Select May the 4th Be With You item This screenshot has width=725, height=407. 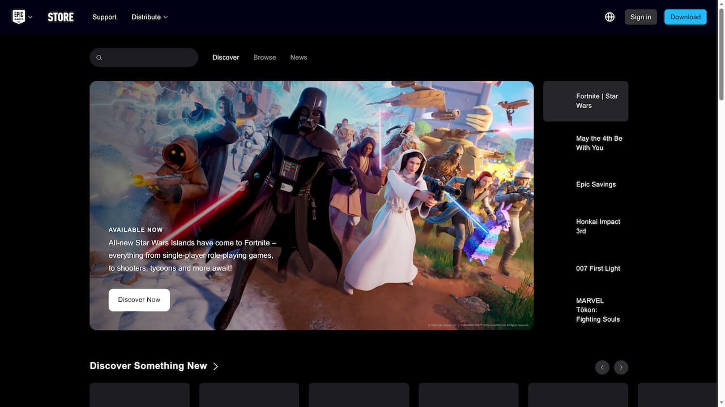(586, 143)
